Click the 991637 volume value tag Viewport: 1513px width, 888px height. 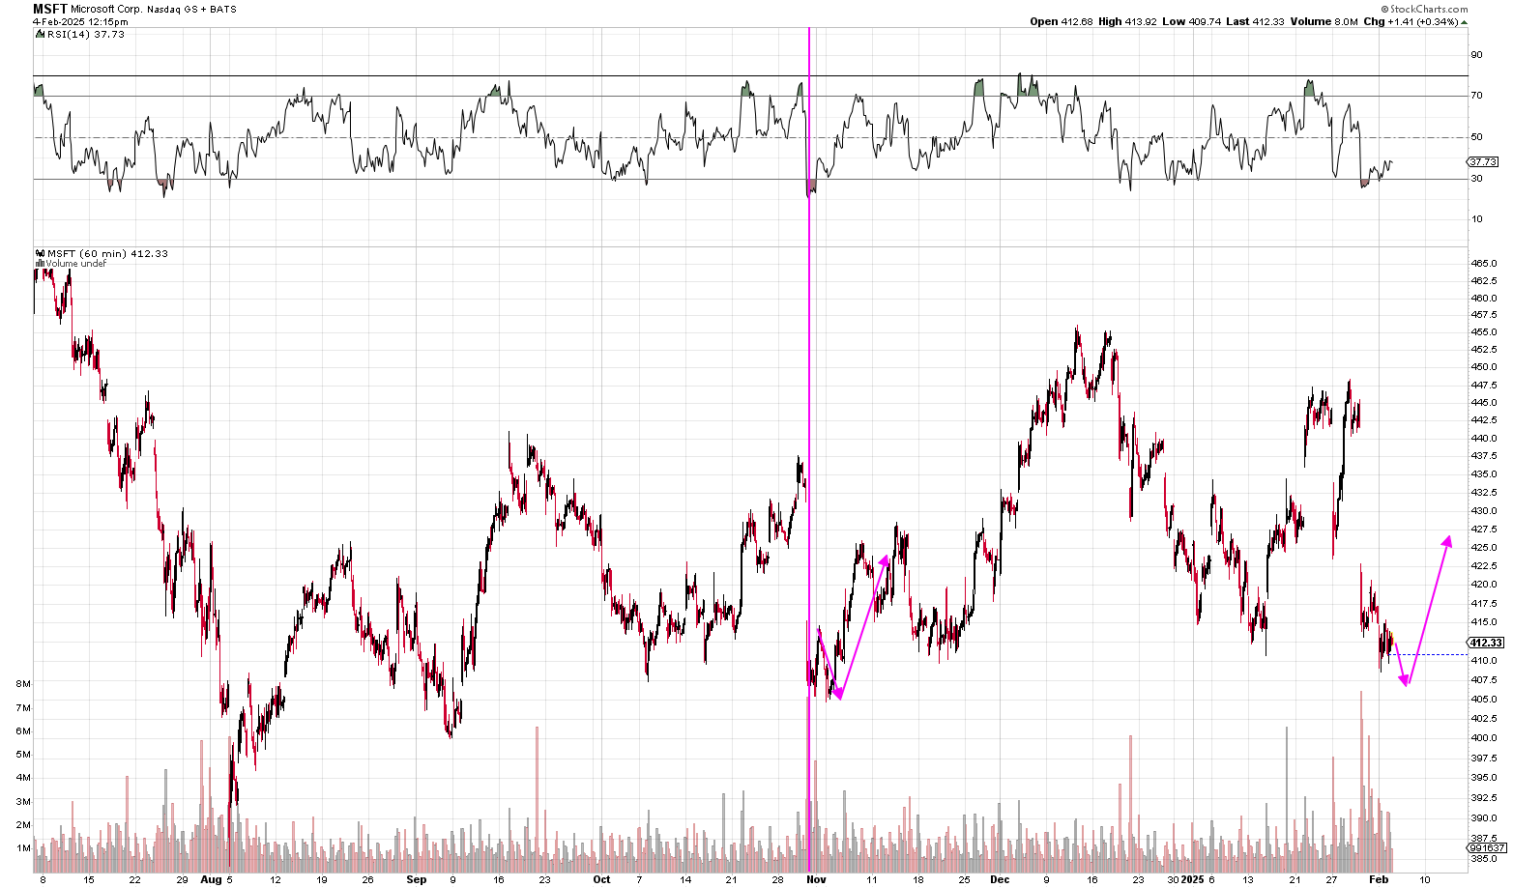tap(1485, 847)
